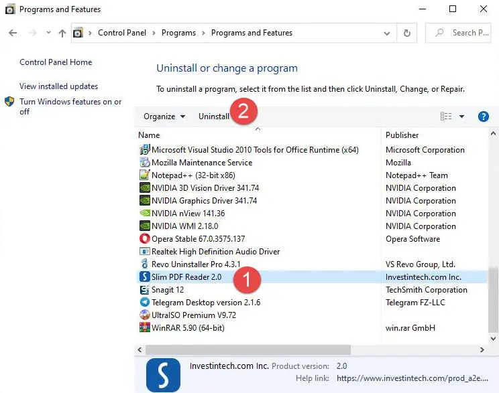Click the TechSmith Corporation publisher cell
Viewport: 499px width, 393px height.
click(427, 290)
